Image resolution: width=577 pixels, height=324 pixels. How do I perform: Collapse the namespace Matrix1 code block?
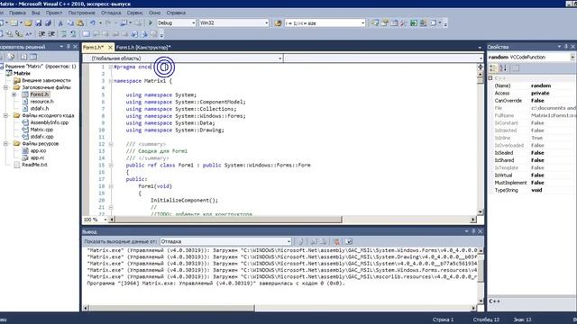pos(111,81)
